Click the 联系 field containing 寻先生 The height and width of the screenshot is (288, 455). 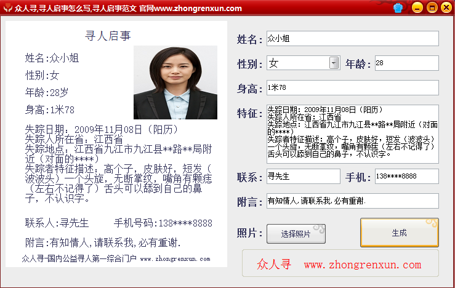pos(304,177)
